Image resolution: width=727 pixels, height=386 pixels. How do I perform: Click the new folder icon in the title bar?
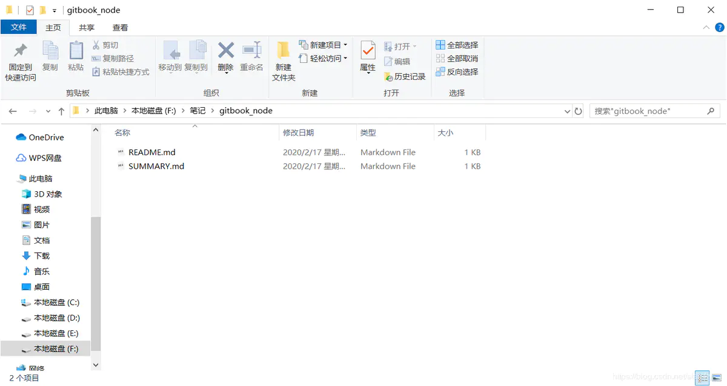(x=42, y=10)
